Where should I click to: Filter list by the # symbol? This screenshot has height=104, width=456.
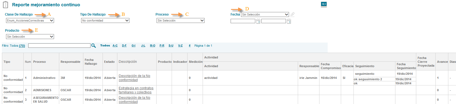point(189,46)
